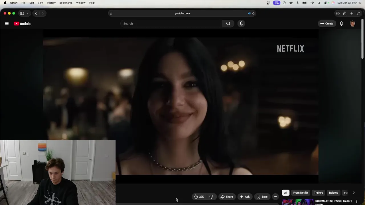Screen dimensions: 365x205
Task: Open a new Safari tab
Action: [352, 13]
